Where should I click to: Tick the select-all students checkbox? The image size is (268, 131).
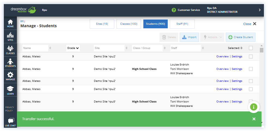251,48
